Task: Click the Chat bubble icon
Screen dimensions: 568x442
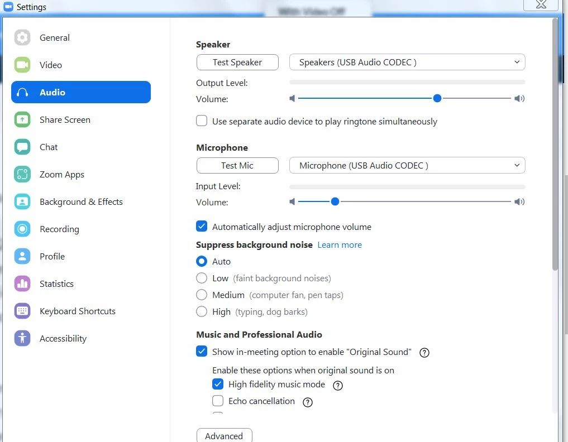Action: [22, 147]
